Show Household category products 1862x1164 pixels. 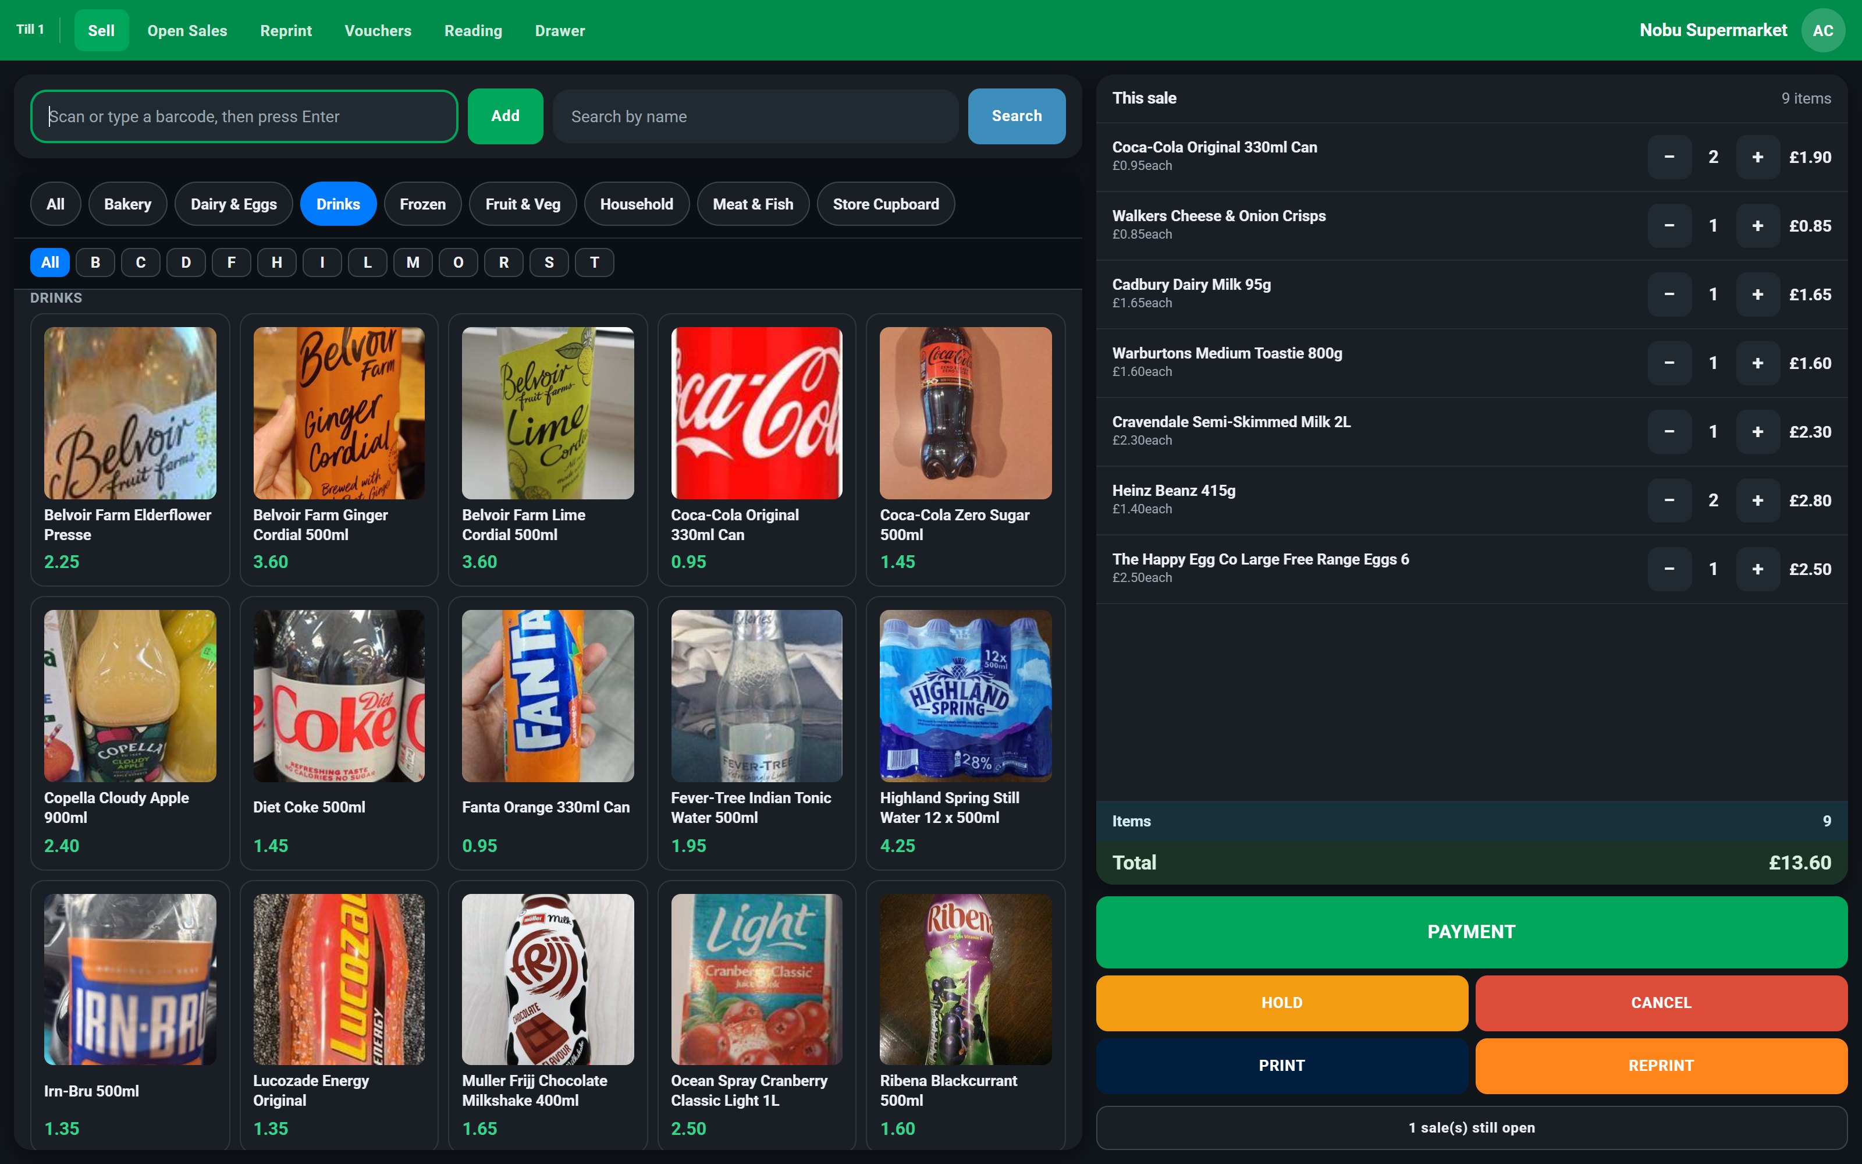coord(637,204)
